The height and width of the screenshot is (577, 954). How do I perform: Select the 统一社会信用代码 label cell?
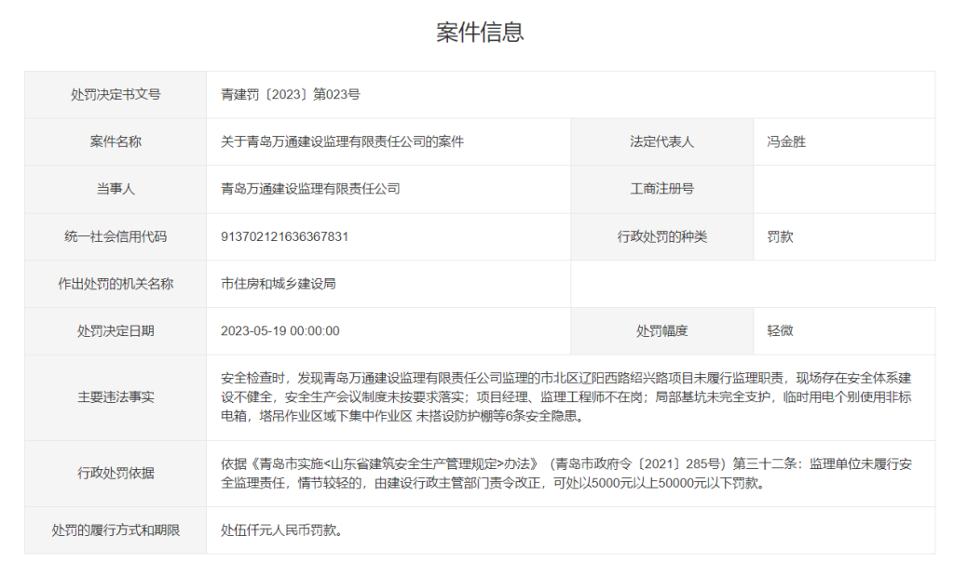[116, 236]
